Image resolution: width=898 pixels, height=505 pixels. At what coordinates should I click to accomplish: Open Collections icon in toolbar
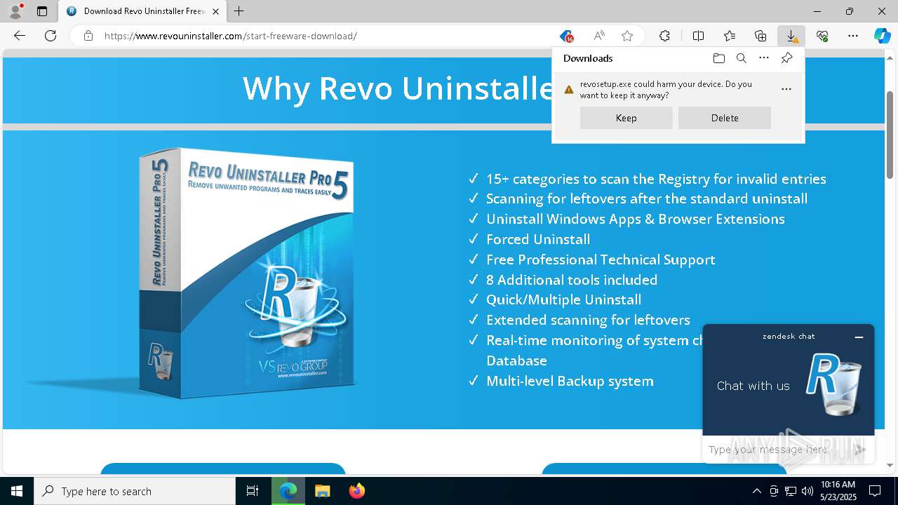(x=760, y=36)
